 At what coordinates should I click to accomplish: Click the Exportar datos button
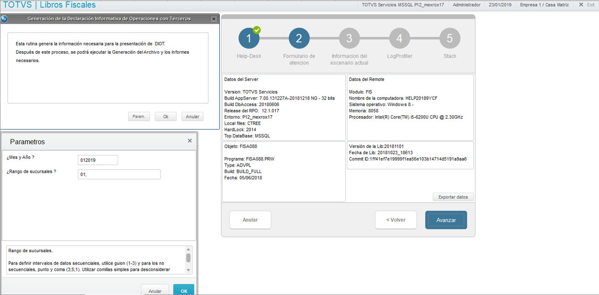(453, 197)
